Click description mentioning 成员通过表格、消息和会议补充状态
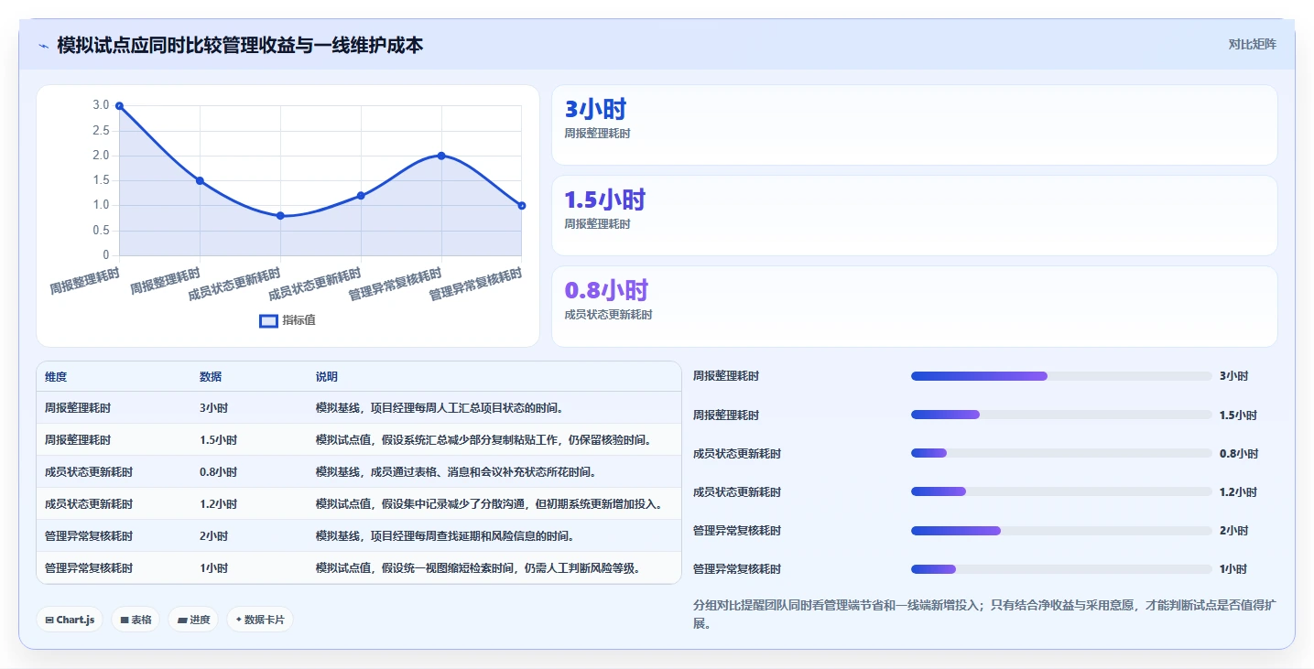The image size is (1314, 669). (459, 472)
